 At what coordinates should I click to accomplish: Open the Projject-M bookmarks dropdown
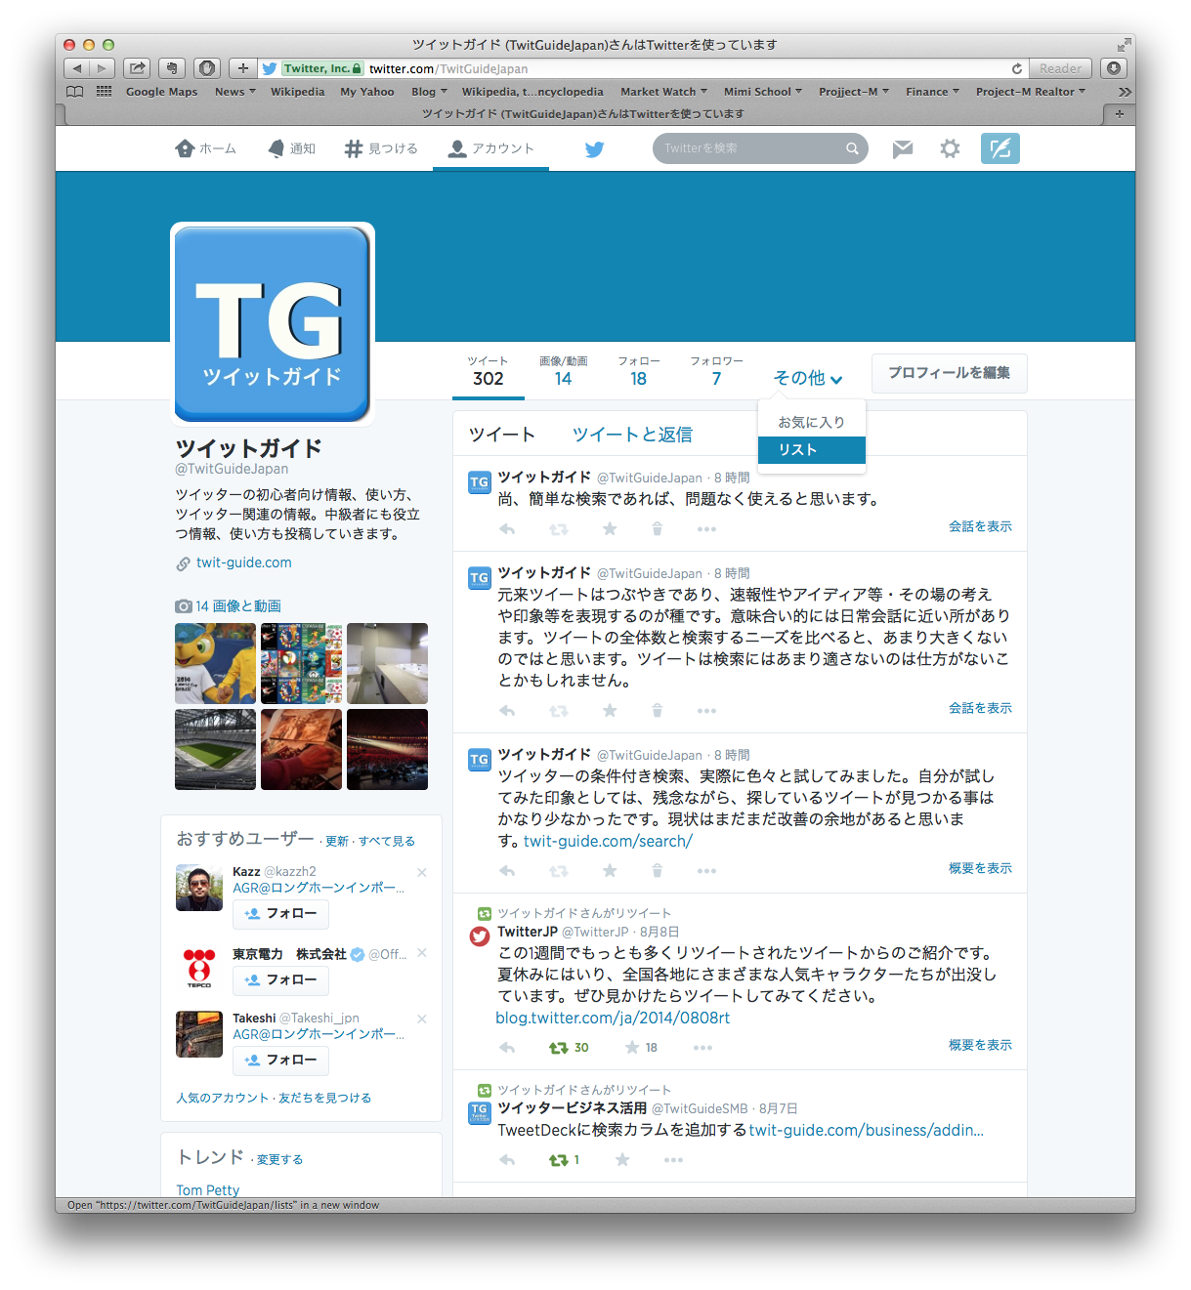pos(854,92)
